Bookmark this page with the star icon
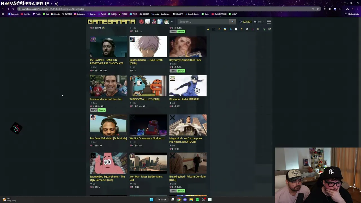Image resolution: width=361 pixels, height=203 pixels. (x=318, y=9)
